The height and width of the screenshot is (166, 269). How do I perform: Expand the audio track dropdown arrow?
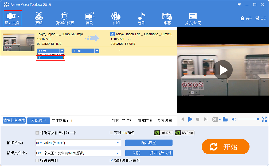tap(62, 51)
